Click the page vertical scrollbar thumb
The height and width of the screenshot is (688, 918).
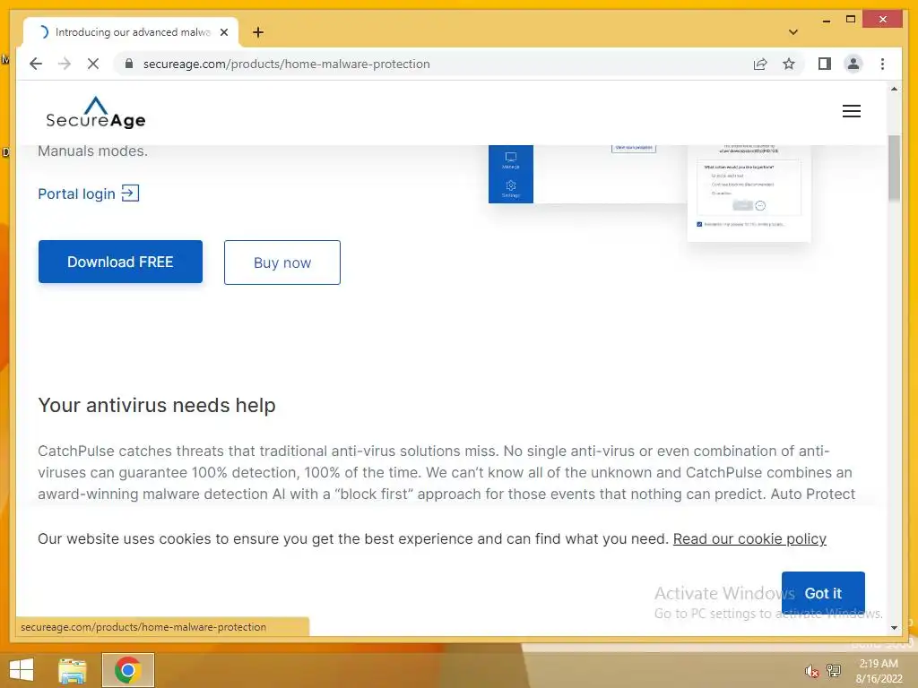[x=894, y=168]
